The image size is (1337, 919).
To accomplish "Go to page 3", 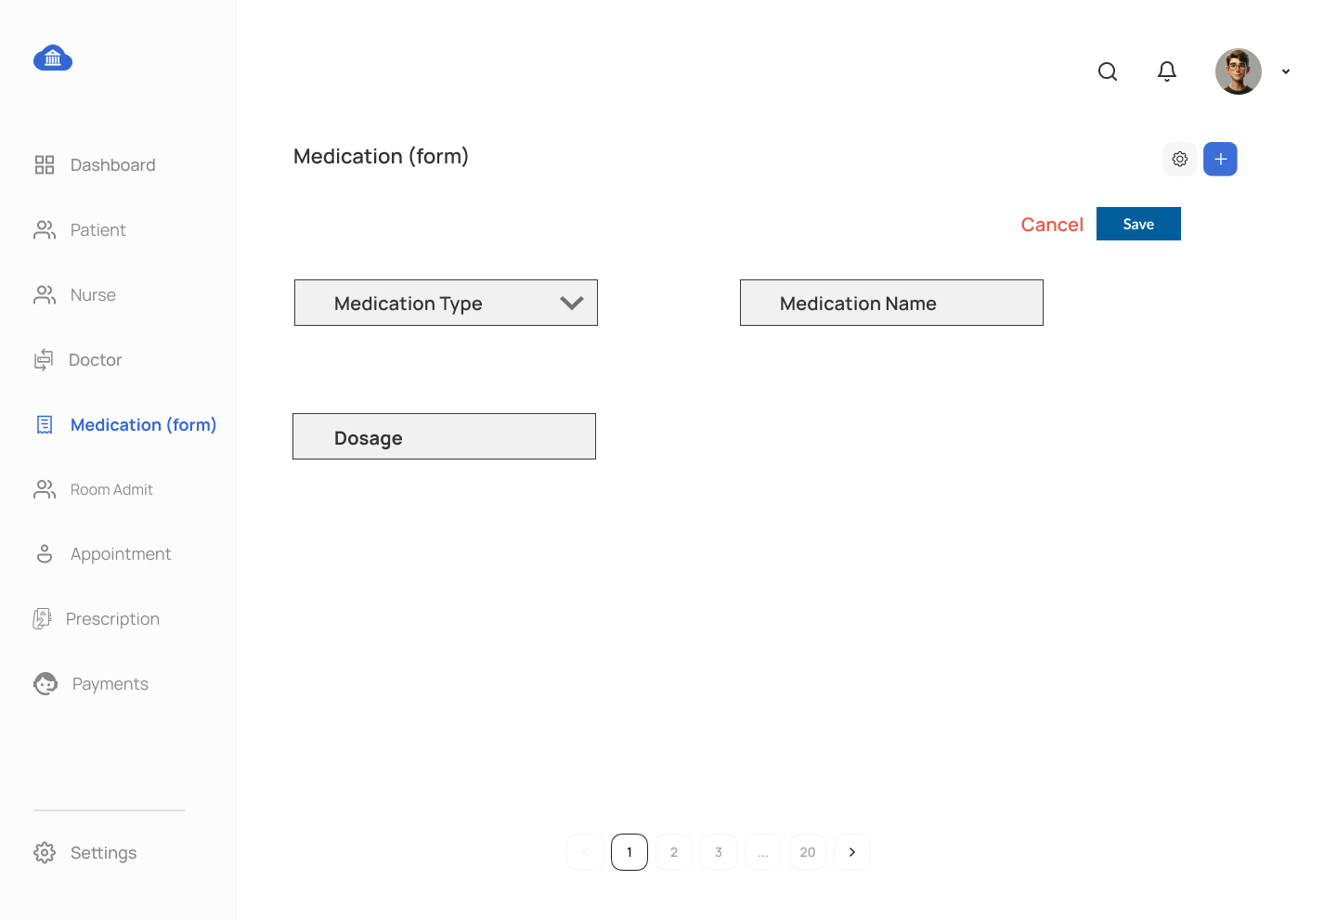I will [x=719, y=852].
